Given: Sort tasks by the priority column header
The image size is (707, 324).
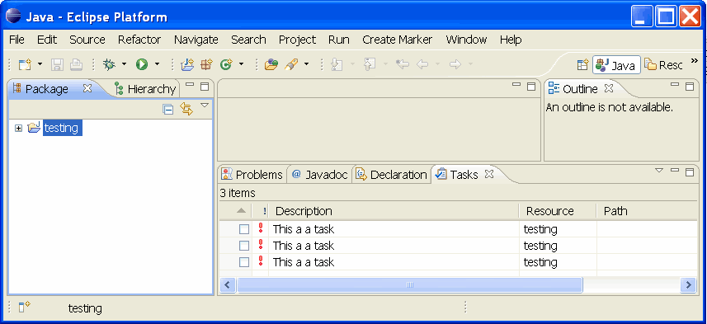Looking at the screenshot, I should point(261,211).
